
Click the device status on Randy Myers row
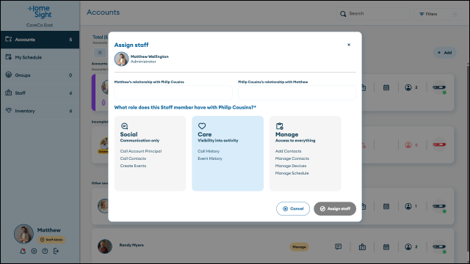pyautogui.click(x=439, y=247)
